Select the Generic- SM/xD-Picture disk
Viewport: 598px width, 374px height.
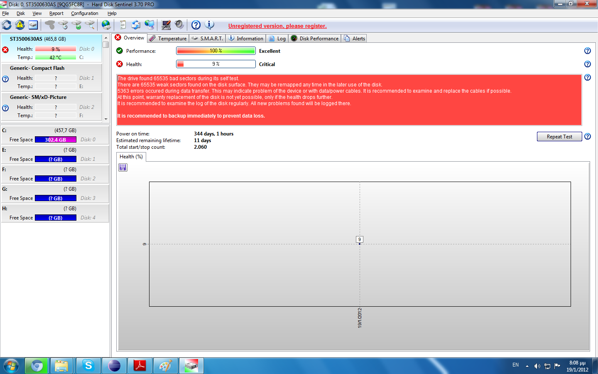tap(52, 106)
